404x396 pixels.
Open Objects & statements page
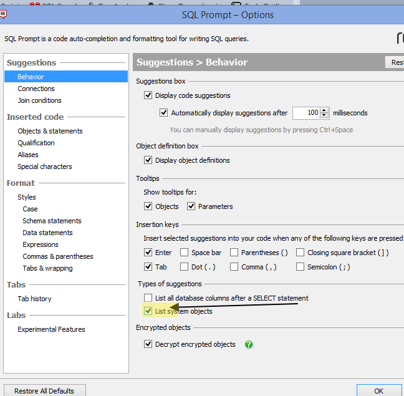pos(50,131)
